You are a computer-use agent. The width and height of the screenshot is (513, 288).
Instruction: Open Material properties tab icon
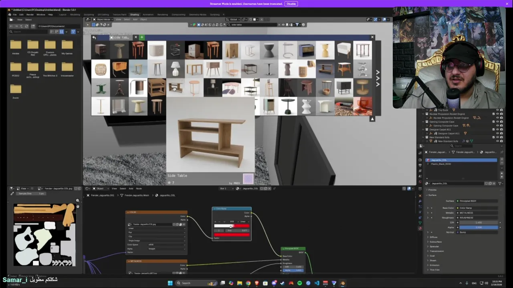coord(420,228)
